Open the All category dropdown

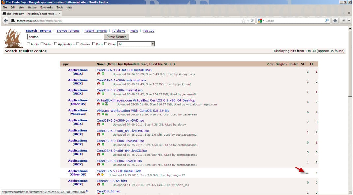tap(136, 44)
